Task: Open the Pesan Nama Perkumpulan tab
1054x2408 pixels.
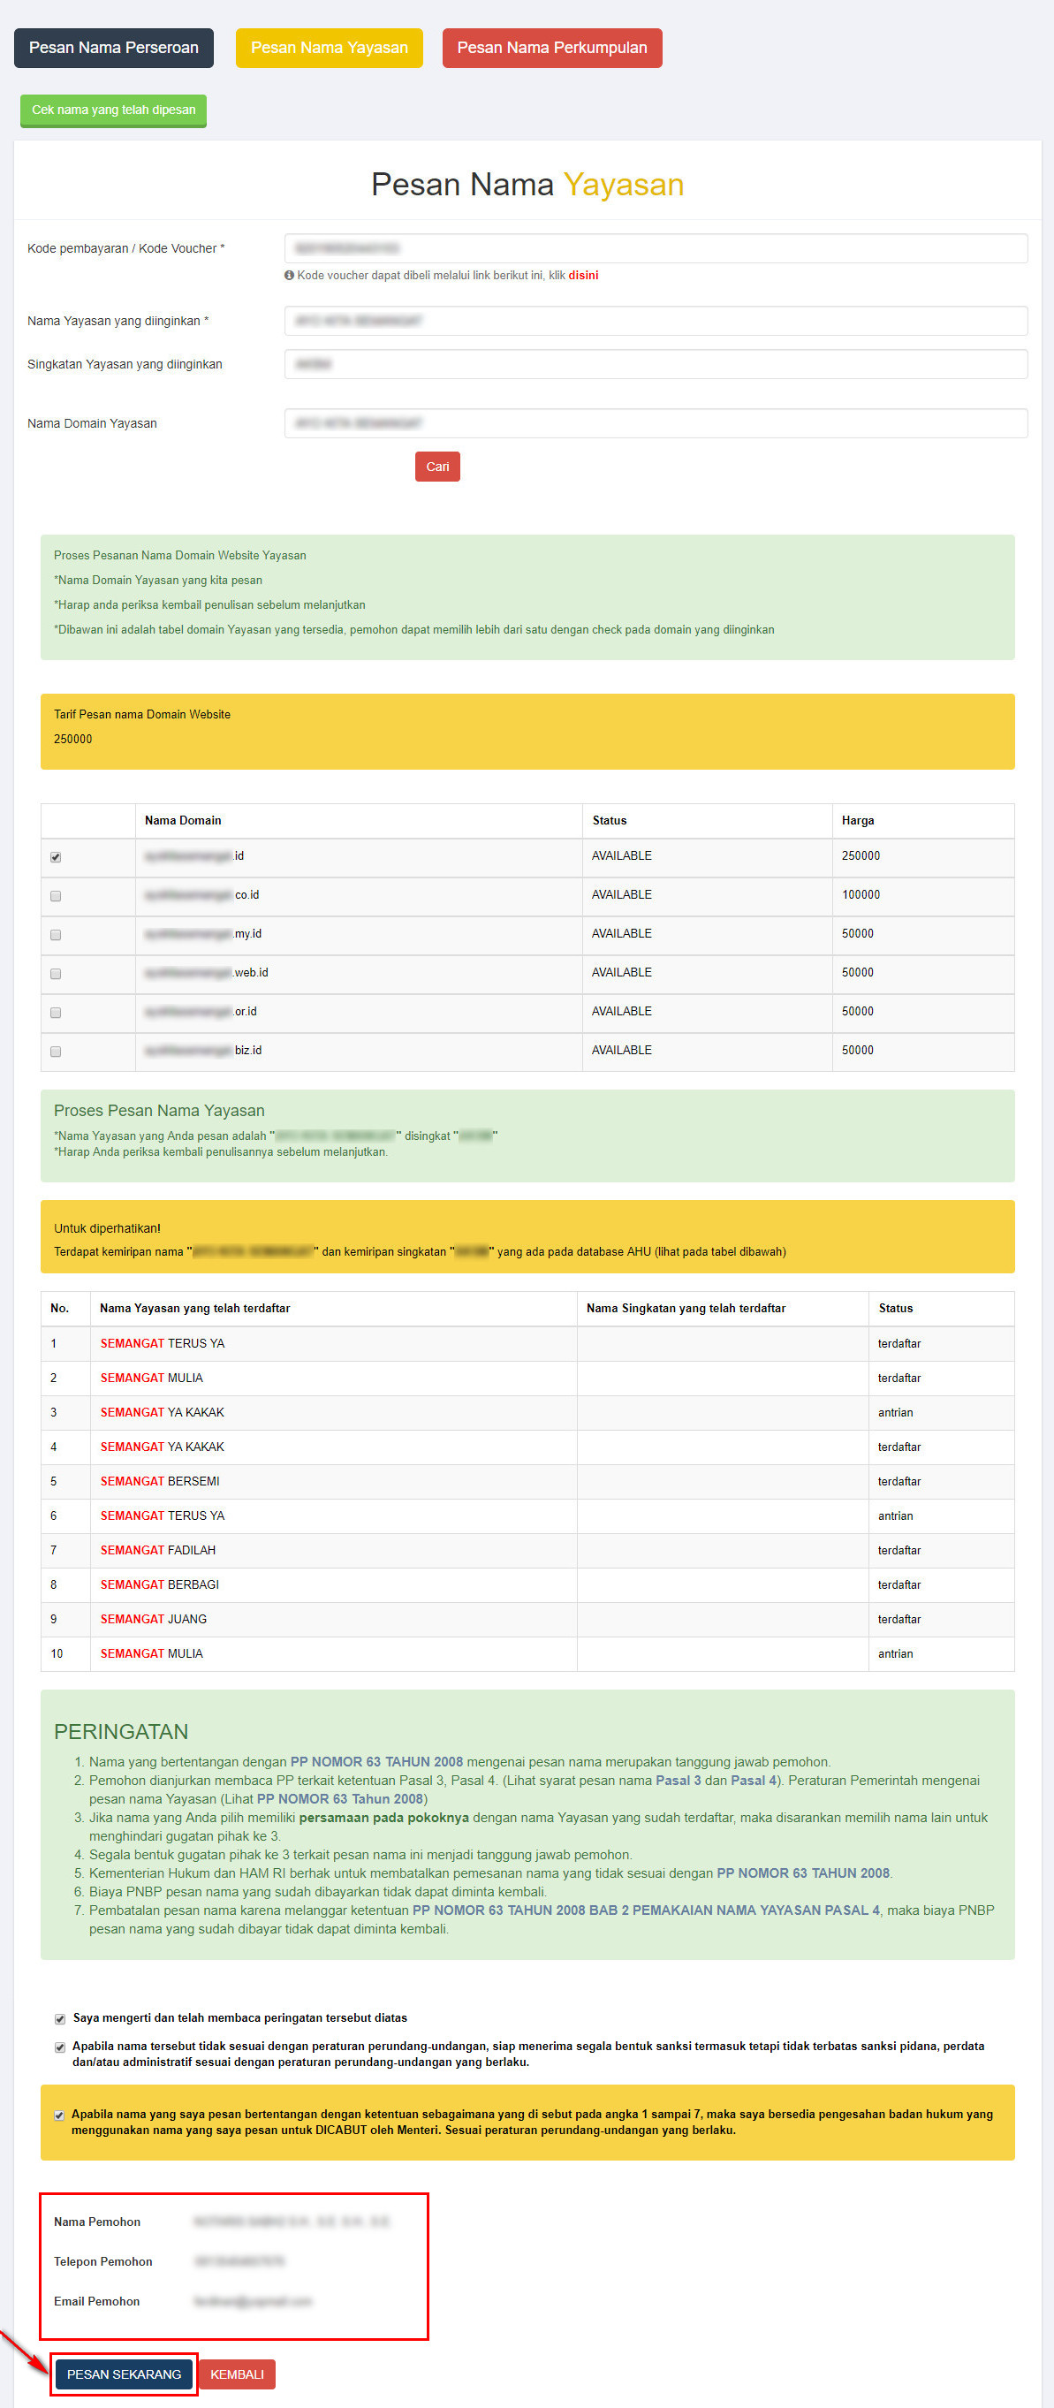Action: point(551,48)
